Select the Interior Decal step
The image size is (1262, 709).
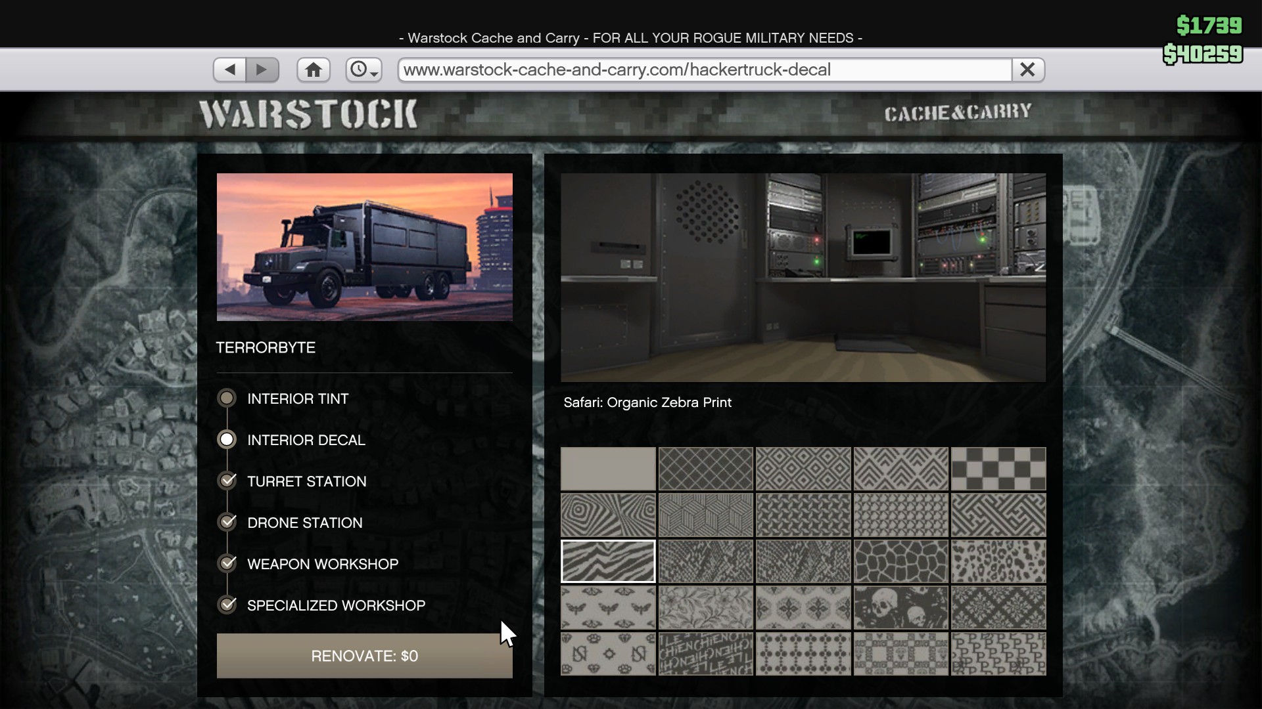pos(305,440)
